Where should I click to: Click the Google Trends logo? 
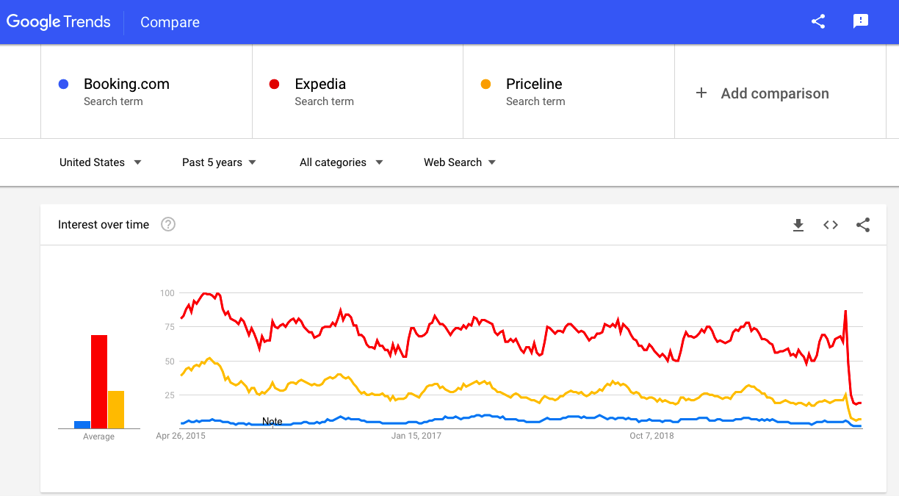[59, 22]
